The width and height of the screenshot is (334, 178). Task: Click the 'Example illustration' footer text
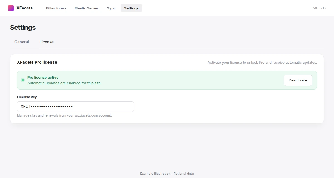pyautogui.click(x=167, y=174)
